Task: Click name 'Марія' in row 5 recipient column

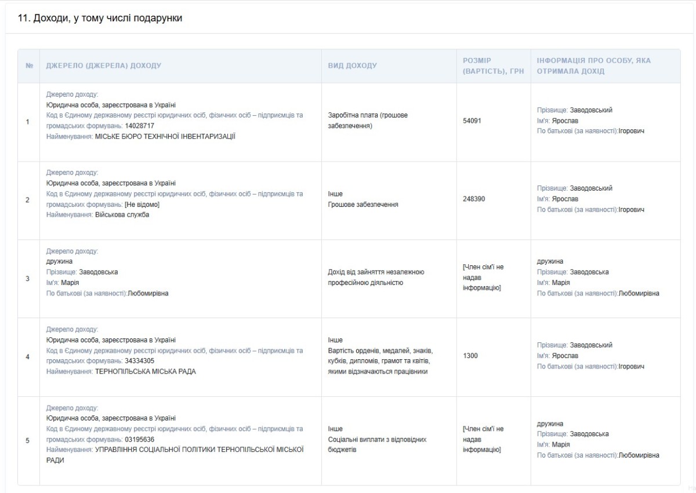Action: click(561, 444)
